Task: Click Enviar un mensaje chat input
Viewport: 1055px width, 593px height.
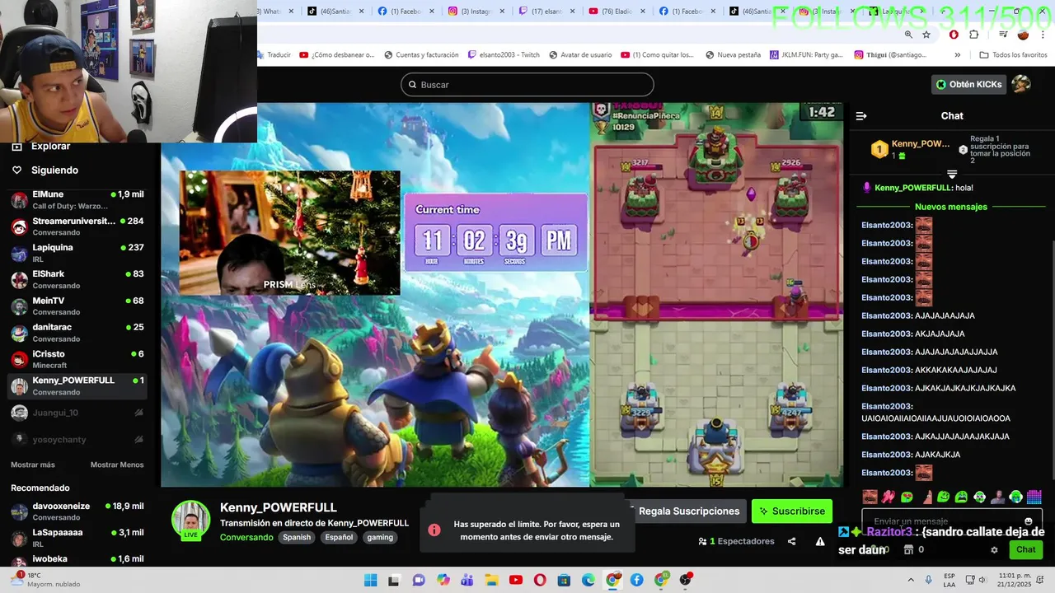Action: point(952,521)
